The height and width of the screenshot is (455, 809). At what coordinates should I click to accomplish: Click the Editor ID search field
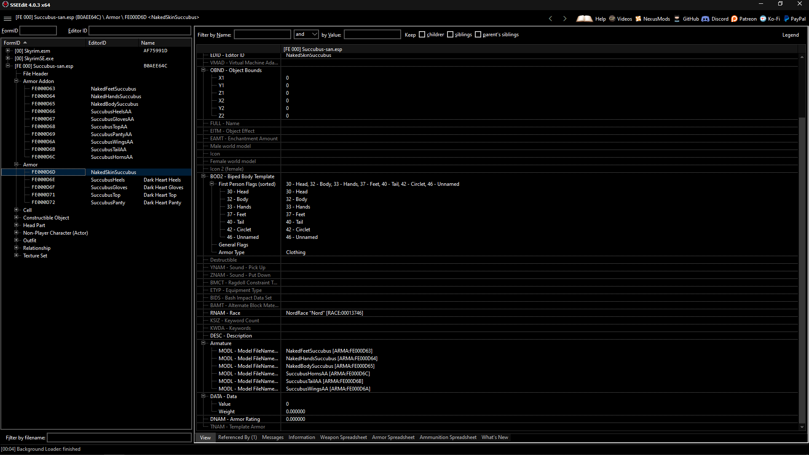click(140, 30)
